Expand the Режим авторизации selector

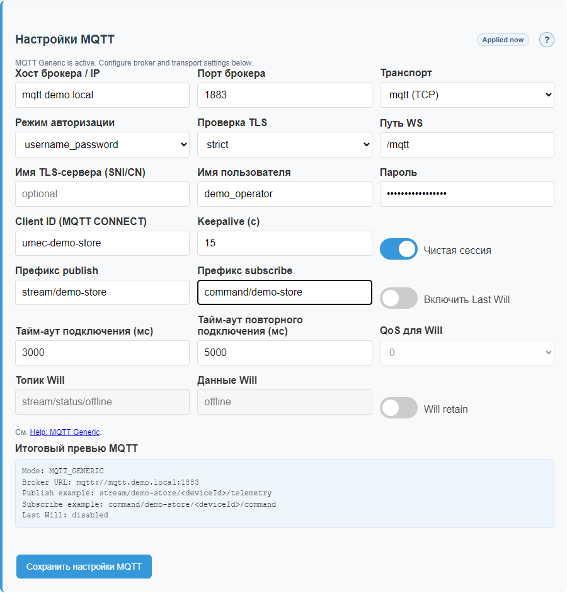(102, 144)
